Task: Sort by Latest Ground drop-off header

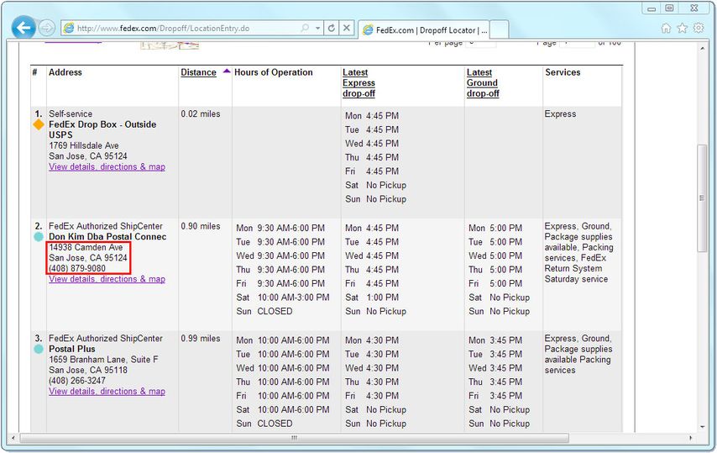Action: [x=483, y=83]
